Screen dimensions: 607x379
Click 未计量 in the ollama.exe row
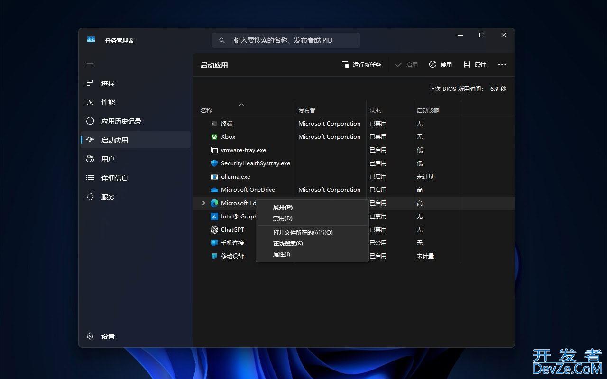[x=425, y=176]
